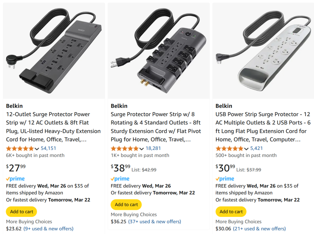This screenshot has height=234, width=314.
Task: Open the 18,281 reviews link
Action: (x=153, y=148)
